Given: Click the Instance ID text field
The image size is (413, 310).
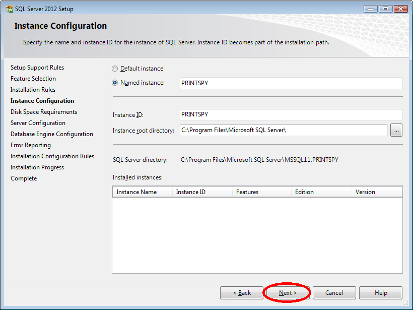Looking at the screenshot, I should (291, 114).
